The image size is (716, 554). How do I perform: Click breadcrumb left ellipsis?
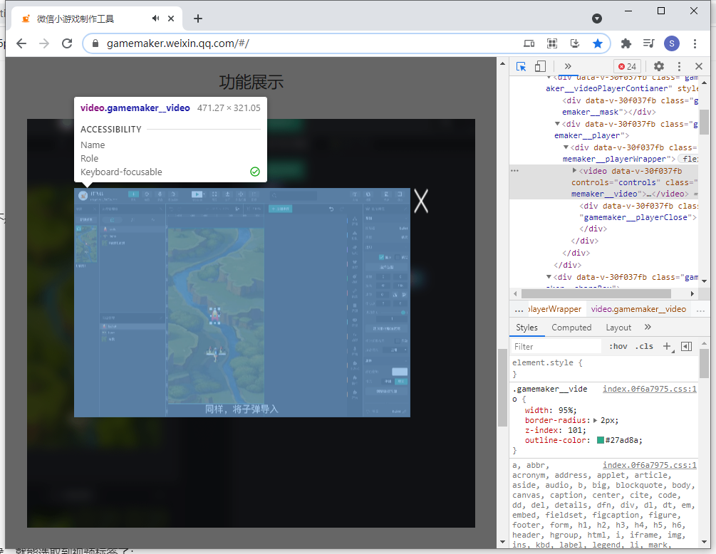(519, 310)
